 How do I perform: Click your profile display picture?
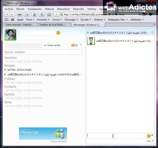pyautogui.click(x=11, y=35)
